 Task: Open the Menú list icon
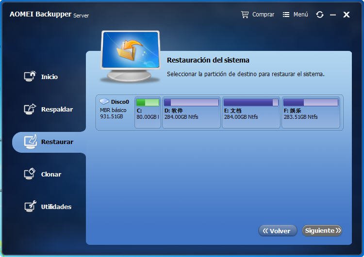(x=286, y=15)
